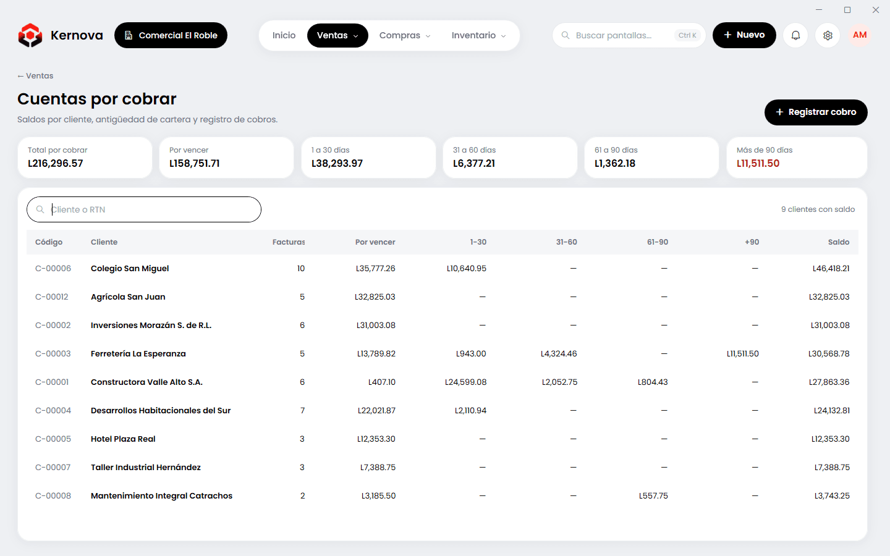Open the AM user avatar menu
This screenshot has height=556, width=890.
pos(860,35)
